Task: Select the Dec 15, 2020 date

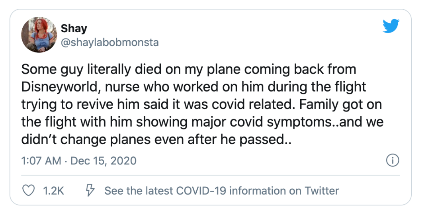Action: [x=103, y=161]
